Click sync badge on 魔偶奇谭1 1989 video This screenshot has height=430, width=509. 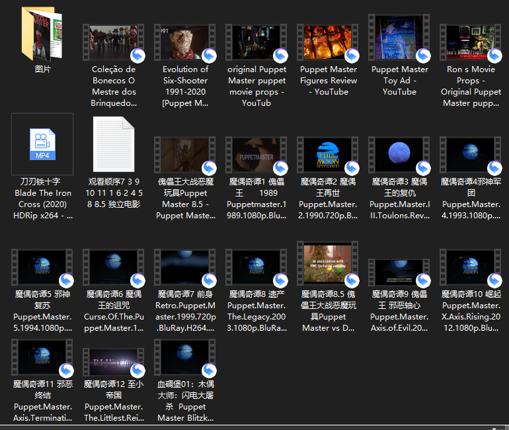pos(280,168)
